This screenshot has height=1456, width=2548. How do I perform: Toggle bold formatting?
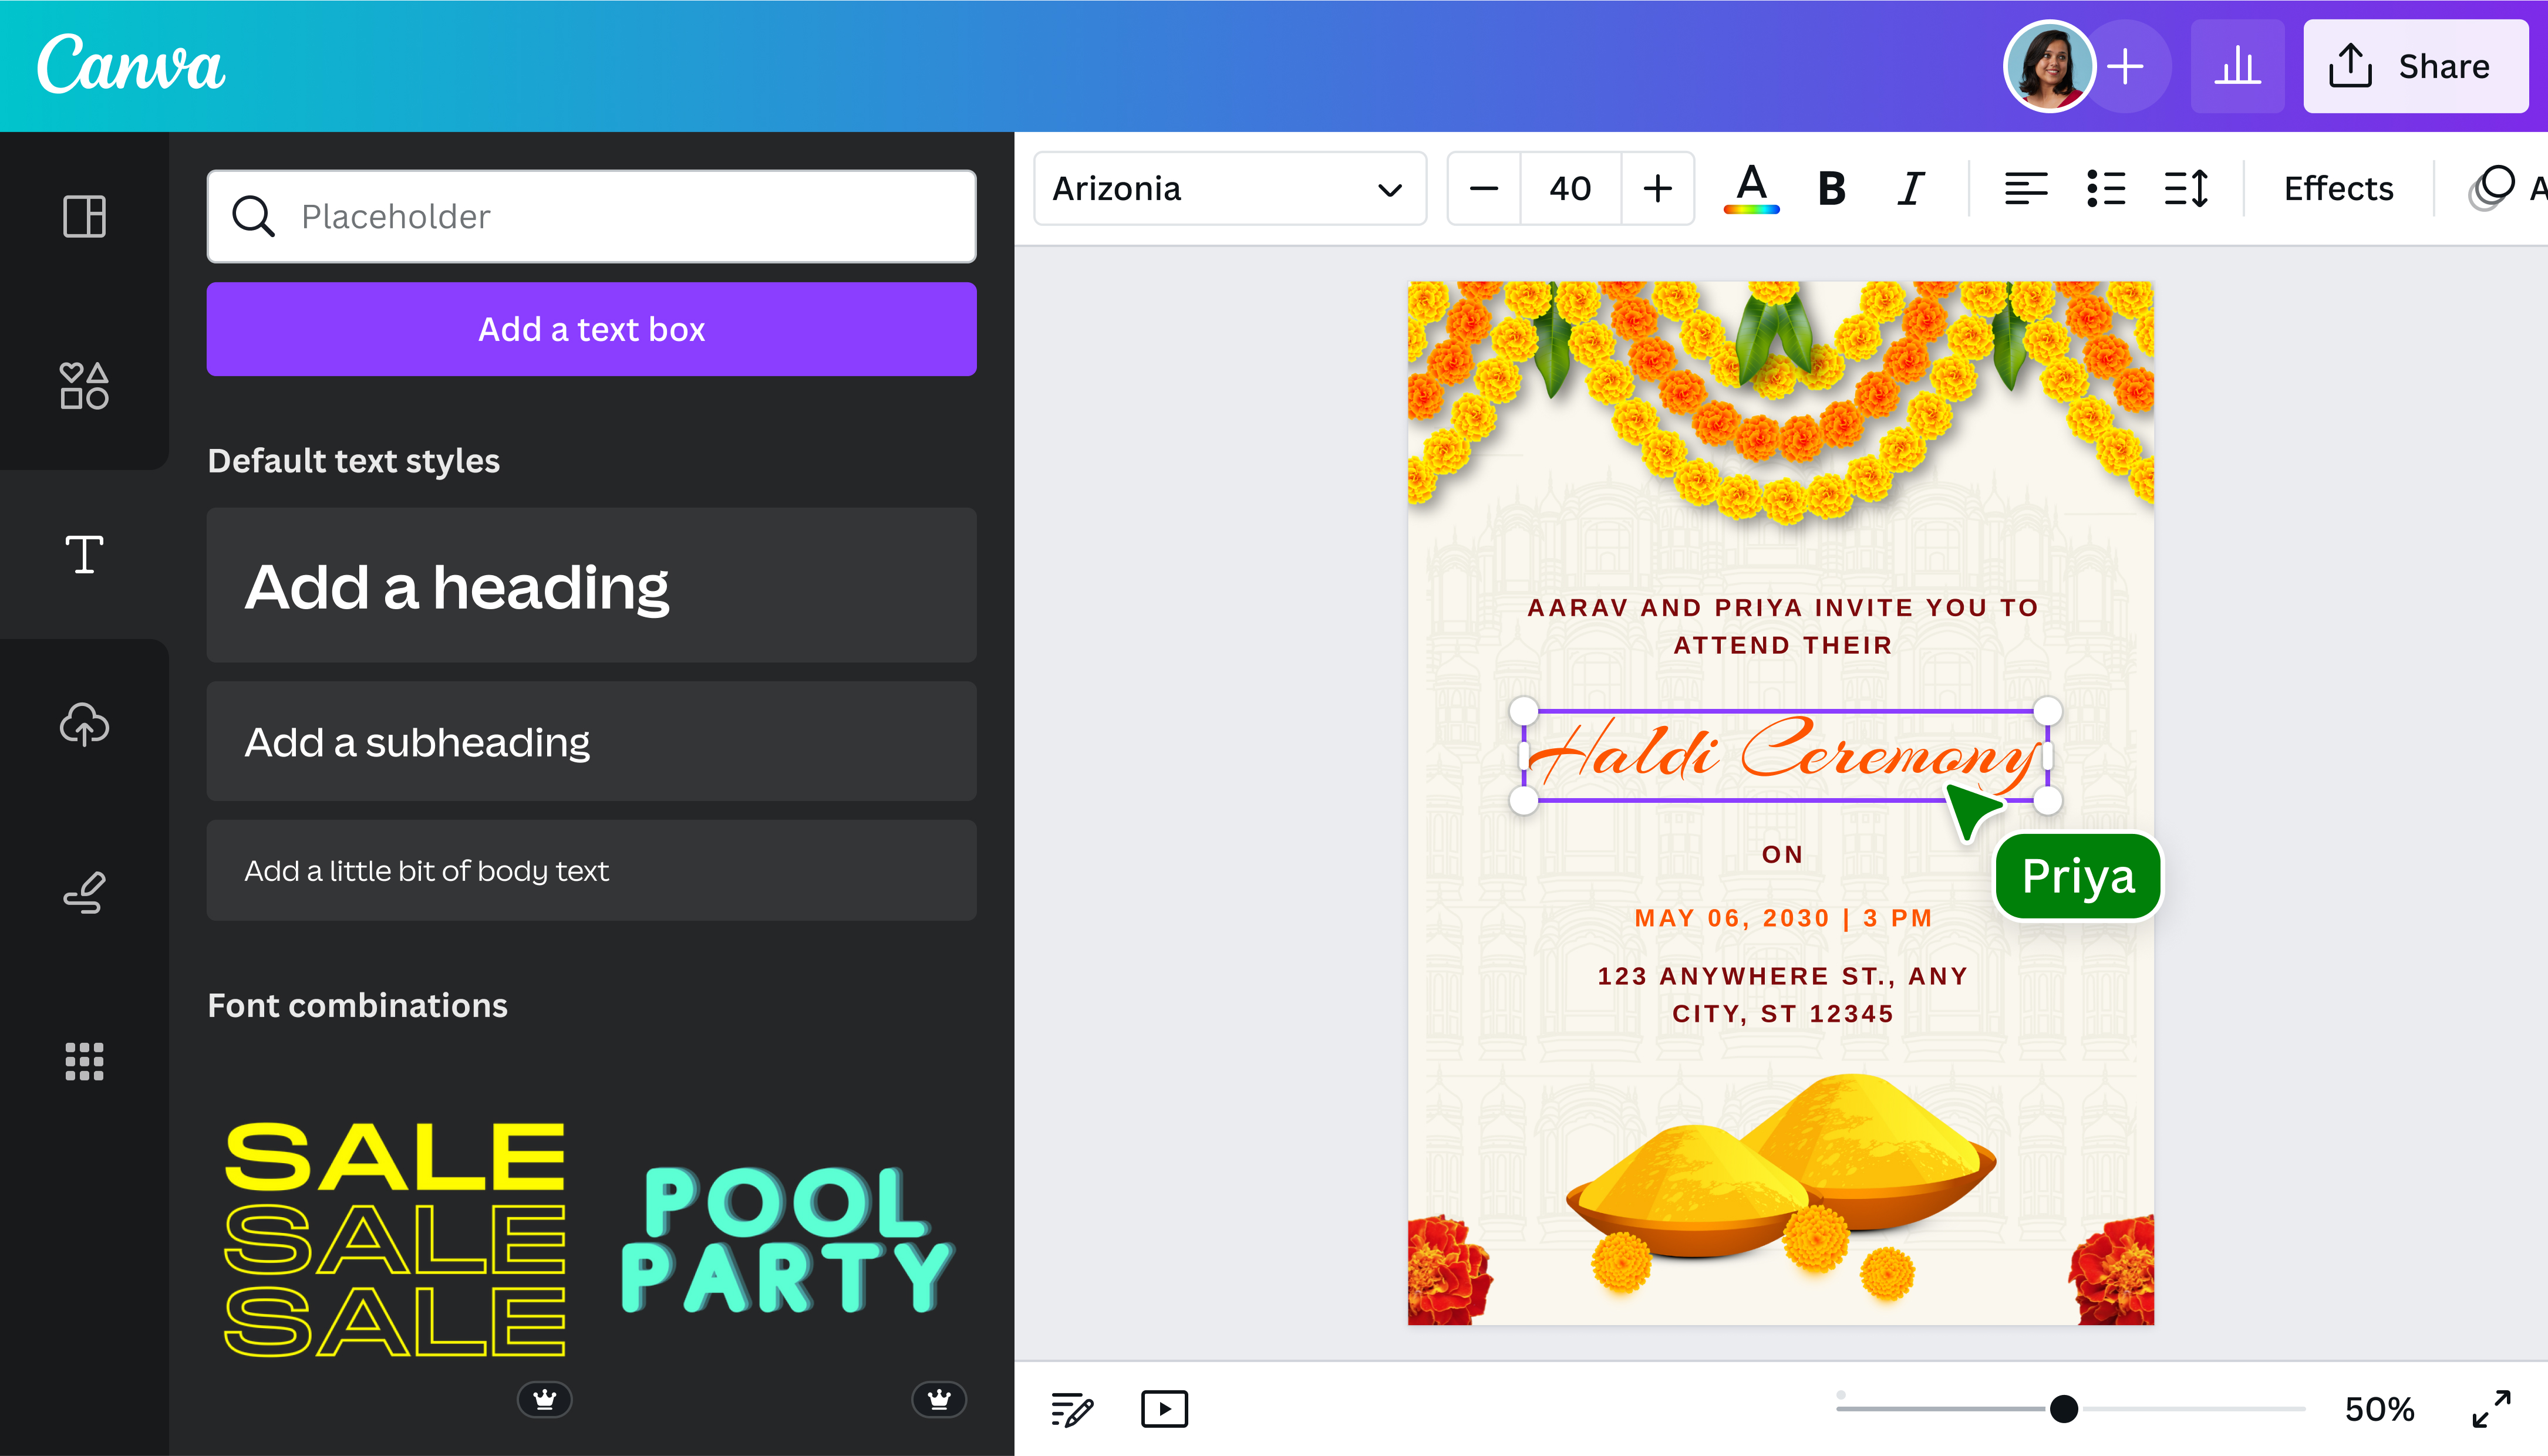(1832, 188)
